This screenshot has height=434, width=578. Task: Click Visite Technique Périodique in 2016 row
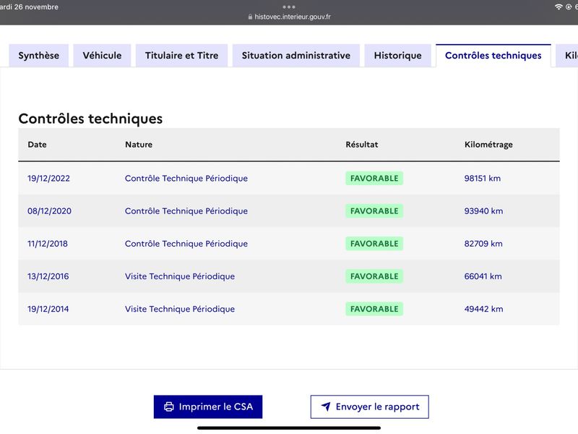(180, 276)
